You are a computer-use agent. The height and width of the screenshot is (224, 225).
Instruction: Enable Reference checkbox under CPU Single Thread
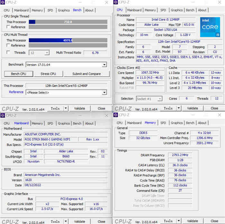(x=8, y=27)
